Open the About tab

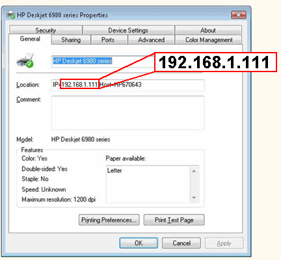coord(208,30)
